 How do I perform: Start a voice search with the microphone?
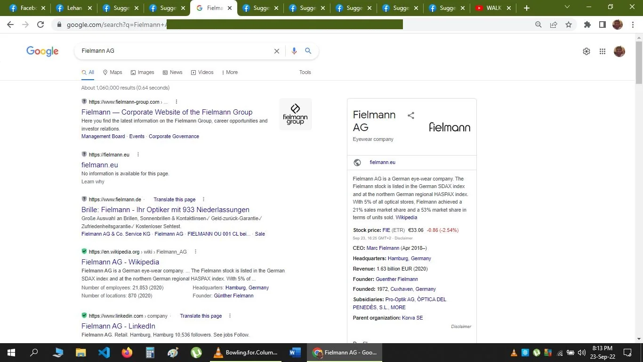pyautogui.click(x=294, y=51)
